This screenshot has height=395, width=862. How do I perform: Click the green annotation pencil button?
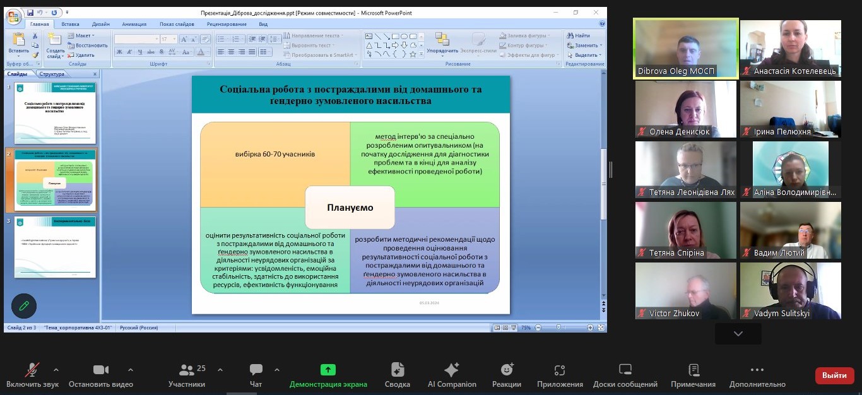click(24, 306)
